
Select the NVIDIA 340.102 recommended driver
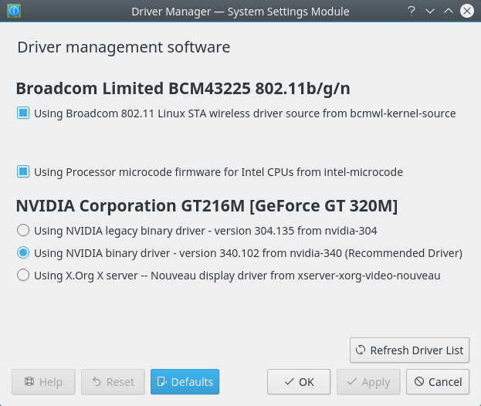[x=23, y=252]
